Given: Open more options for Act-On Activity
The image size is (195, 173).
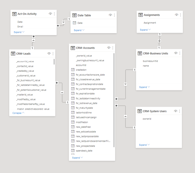Looking at the screenshot, I should tap(54, 14).
